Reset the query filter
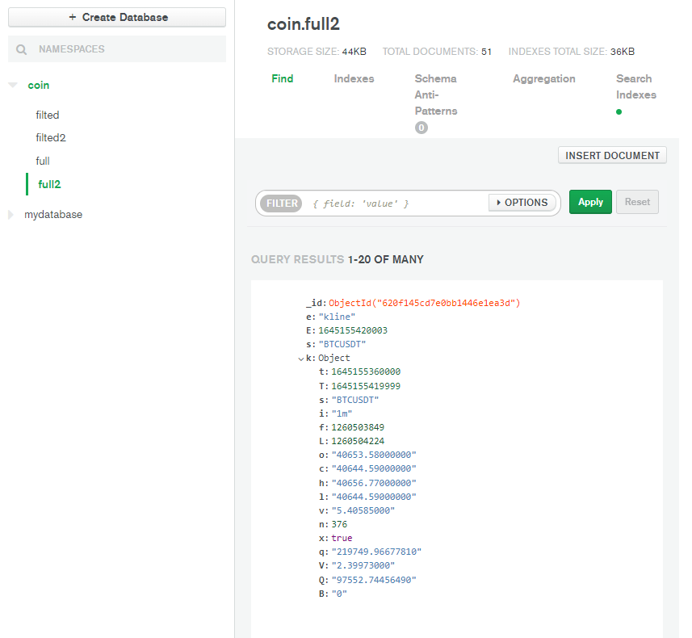The height and width of the screenshot is (638, 692). click(637, 202)
